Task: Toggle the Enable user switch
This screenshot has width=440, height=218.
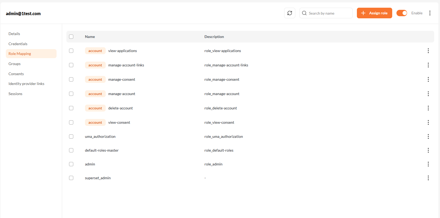Action: click(x=401, y=13)
